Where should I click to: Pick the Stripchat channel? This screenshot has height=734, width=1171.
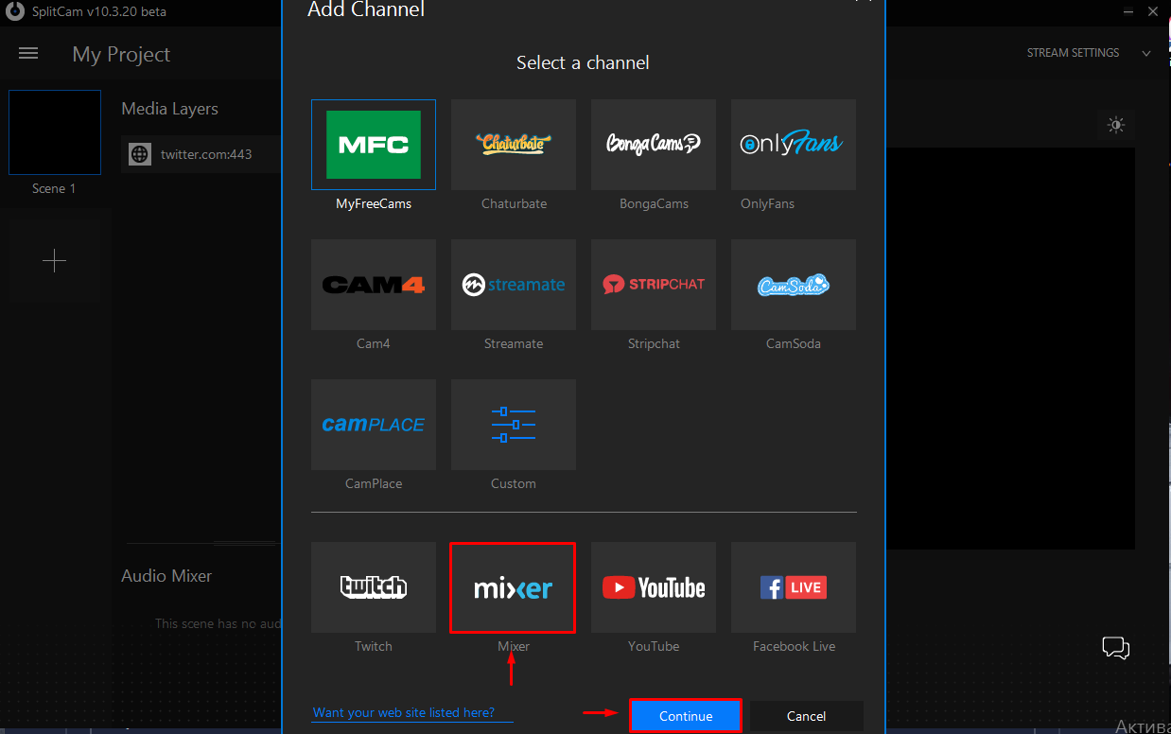tap(653, 284)
